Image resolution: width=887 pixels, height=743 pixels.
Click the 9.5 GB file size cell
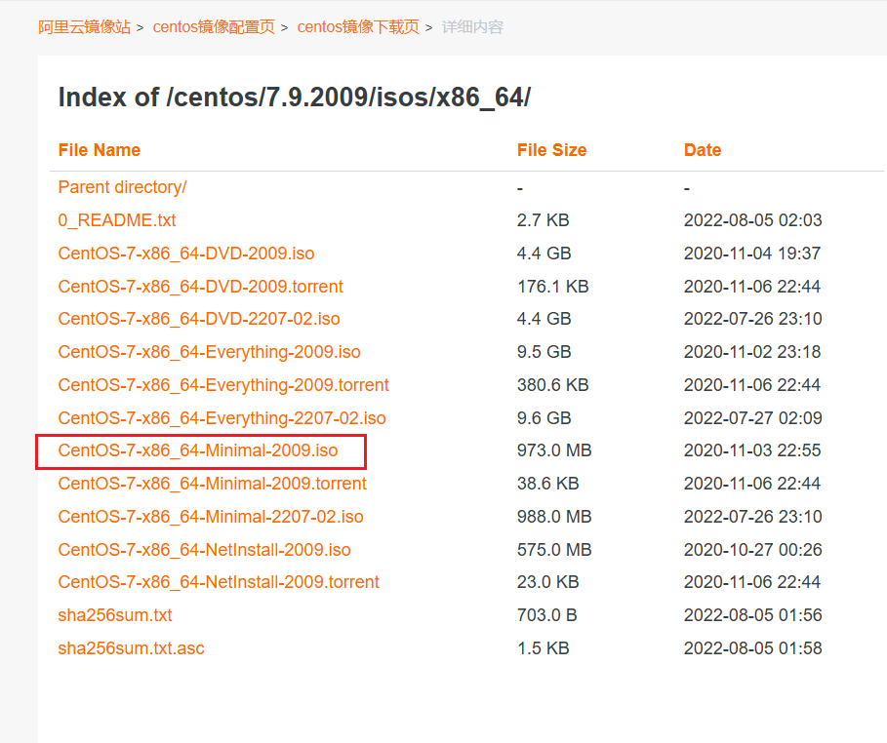click(x=544, y=352)
